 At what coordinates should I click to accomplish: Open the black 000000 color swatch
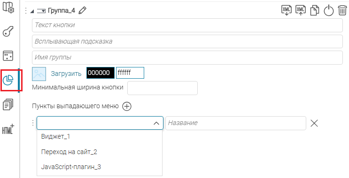[x=101, y=73]
